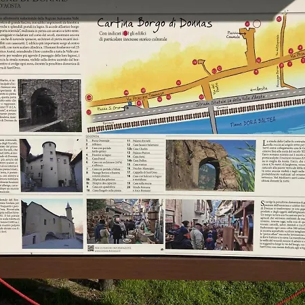Image resolution: width=305 pixels, height=305 pixels.
Task: Select the Roman road rock arch photo
Action: pyautogui.click(x=211, y=165)
